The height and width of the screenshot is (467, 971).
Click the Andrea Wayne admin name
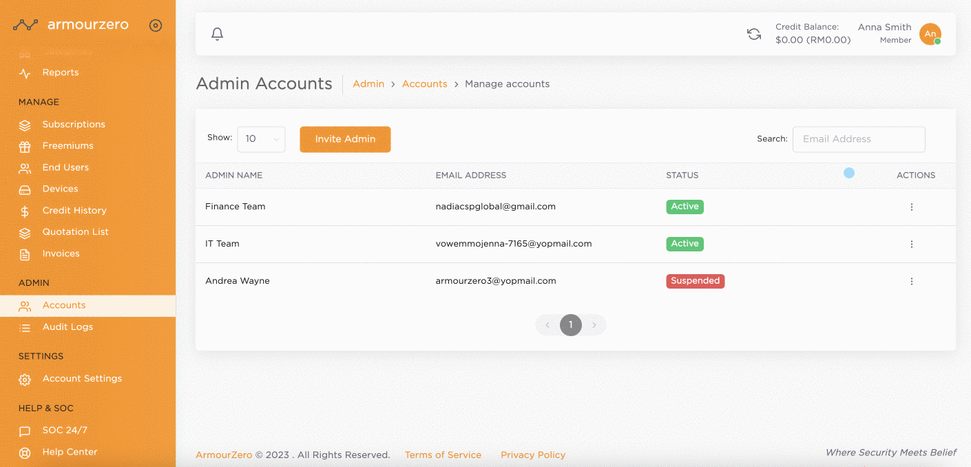(238, 281)
